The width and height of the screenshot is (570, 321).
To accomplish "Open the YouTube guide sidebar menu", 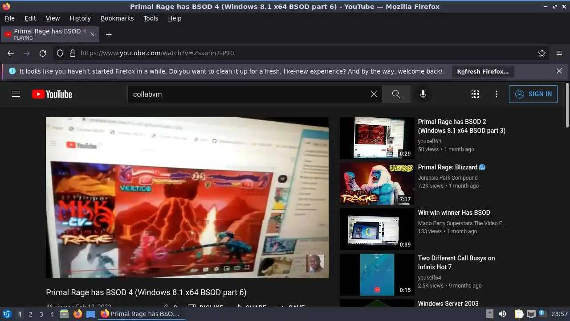I will pyautogui.click(x=16, y=94).
